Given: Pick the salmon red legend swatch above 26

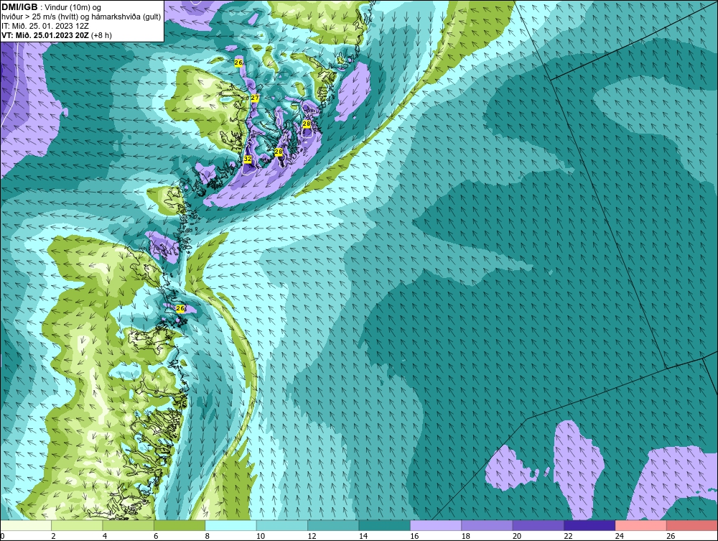Looking at the screenshot, I should click(692, 525).
